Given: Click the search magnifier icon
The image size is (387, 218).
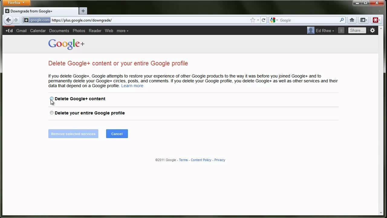Looking at the screenshot, I should (x=342, y=20).
